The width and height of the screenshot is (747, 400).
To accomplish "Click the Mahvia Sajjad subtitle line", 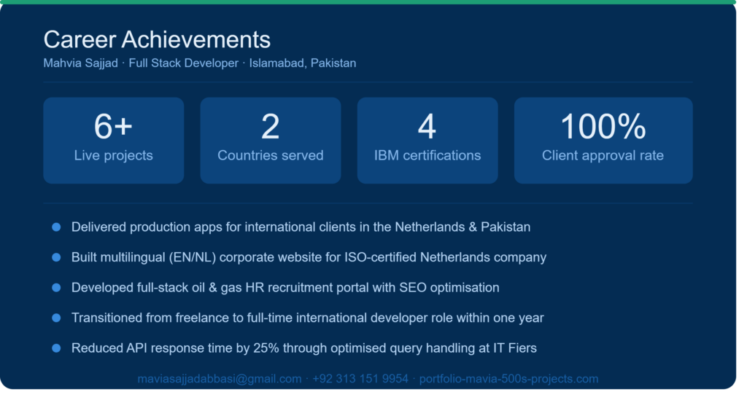I will (x=200, y=63).
